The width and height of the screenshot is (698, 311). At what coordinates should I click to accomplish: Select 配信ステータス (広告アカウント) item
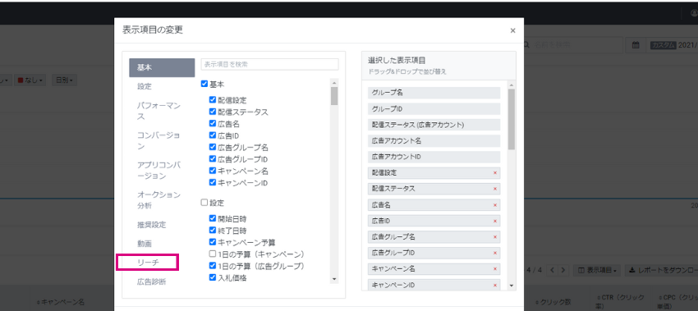(x=434, y=125)
